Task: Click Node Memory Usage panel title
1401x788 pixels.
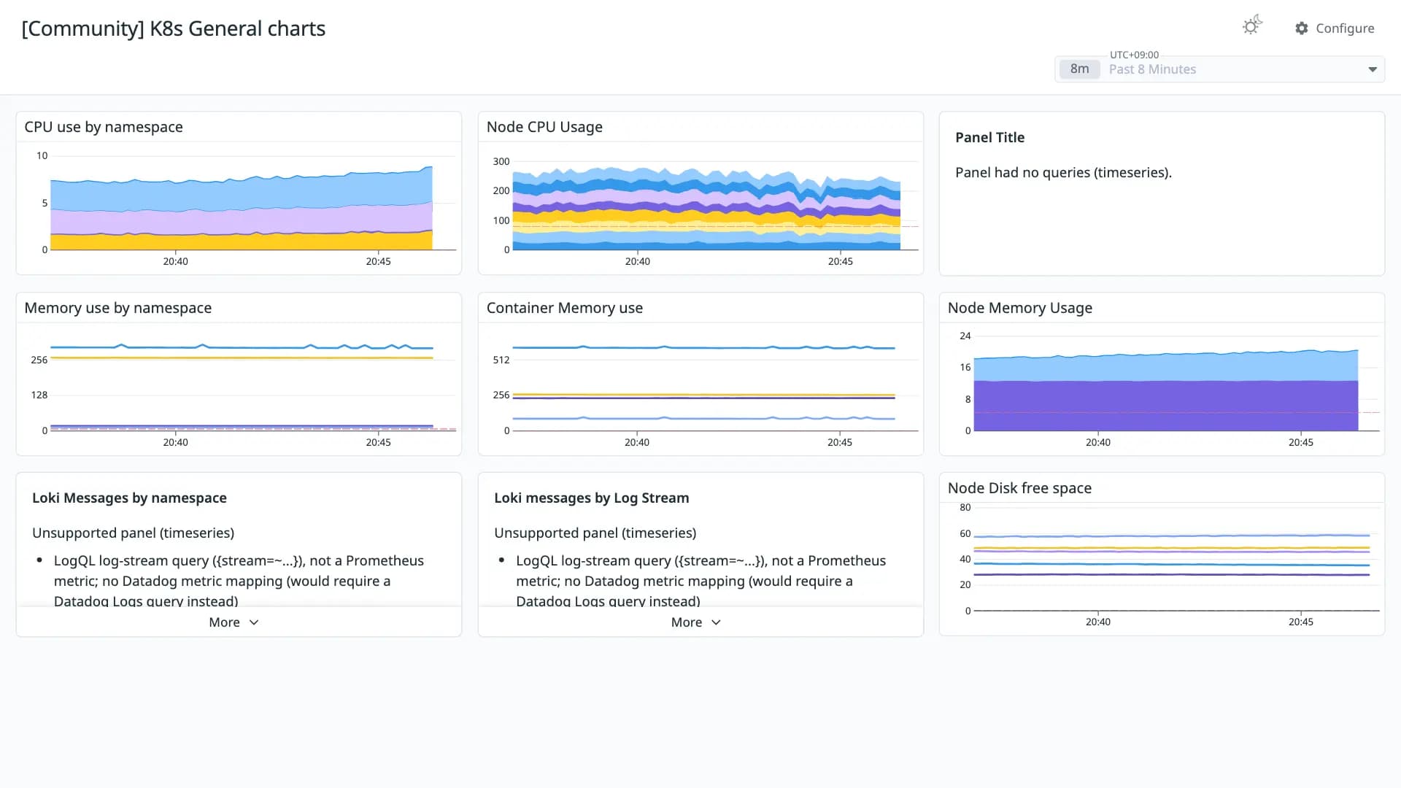Action: pos(1020,308)
